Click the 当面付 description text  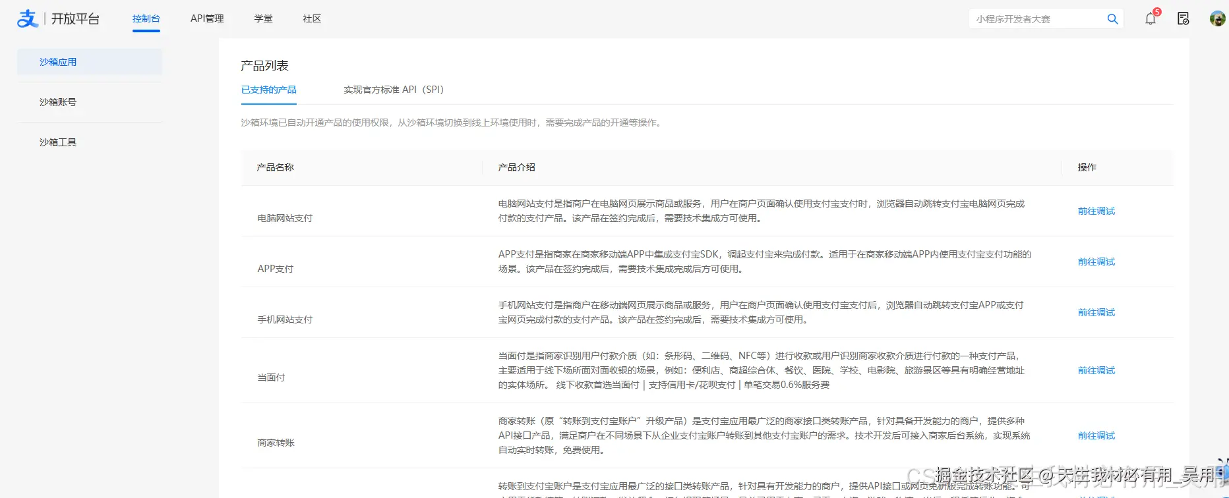(762, 370)
